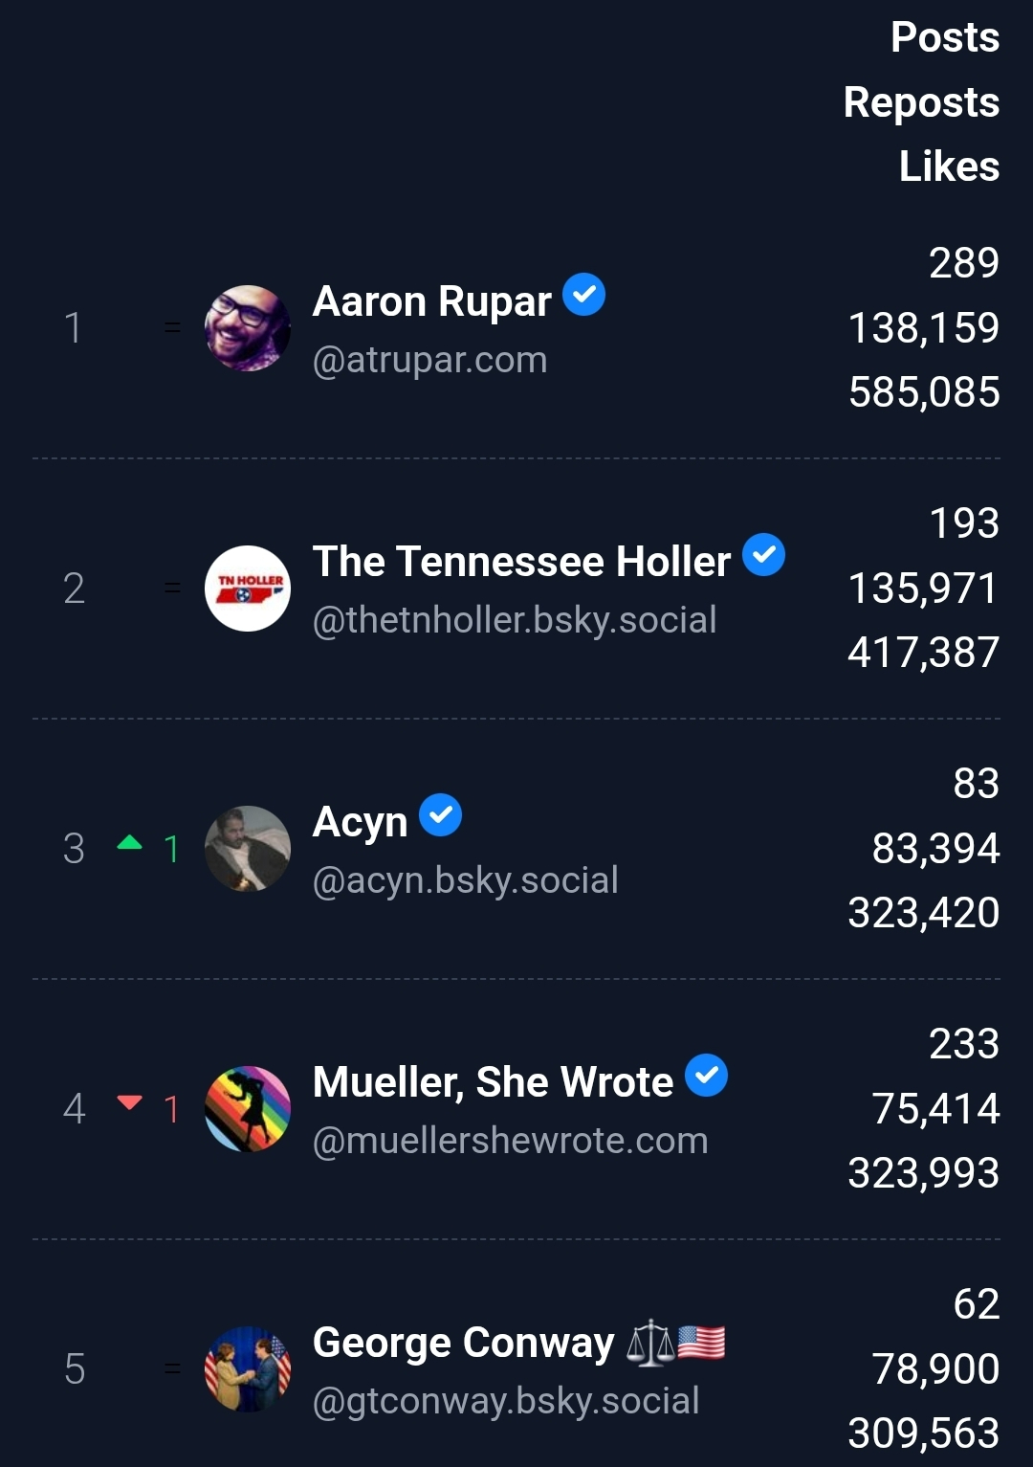The image size is (1033, 1467).
Task: Click verified badge next to Aaron Rupar
Action: pyautogui.click(x=583, y=295)
